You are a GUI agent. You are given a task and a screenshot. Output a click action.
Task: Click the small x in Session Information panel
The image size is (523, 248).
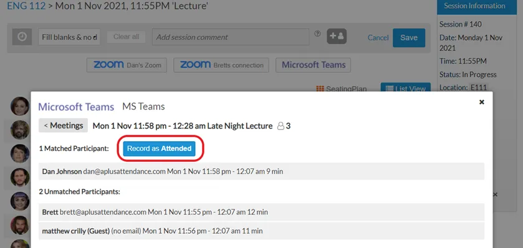496,195
